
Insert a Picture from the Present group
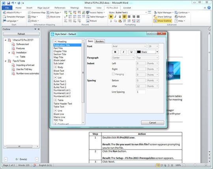(92, 21)
